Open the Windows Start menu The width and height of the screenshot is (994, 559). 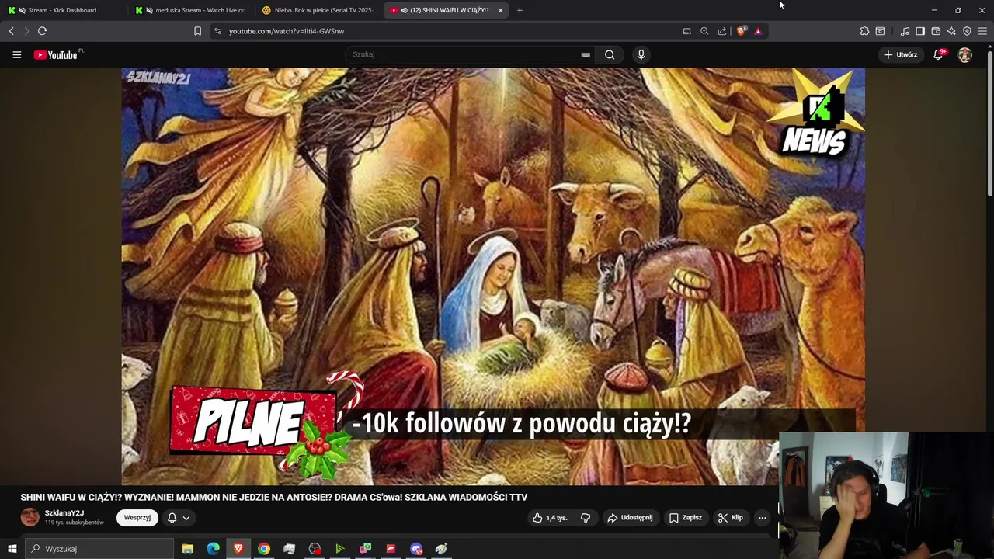(12, 549)
